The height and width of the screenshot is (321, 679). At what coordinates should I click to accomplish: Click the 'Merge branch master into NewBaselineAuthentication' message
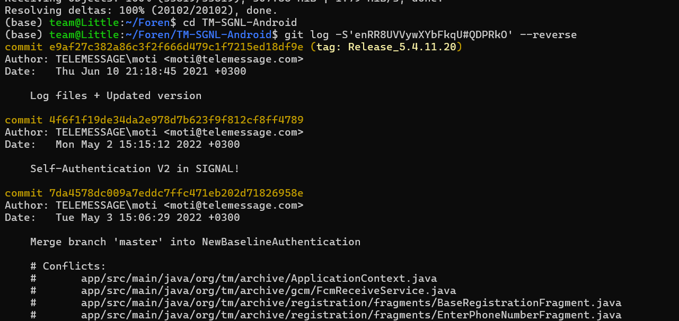[195, 242]
